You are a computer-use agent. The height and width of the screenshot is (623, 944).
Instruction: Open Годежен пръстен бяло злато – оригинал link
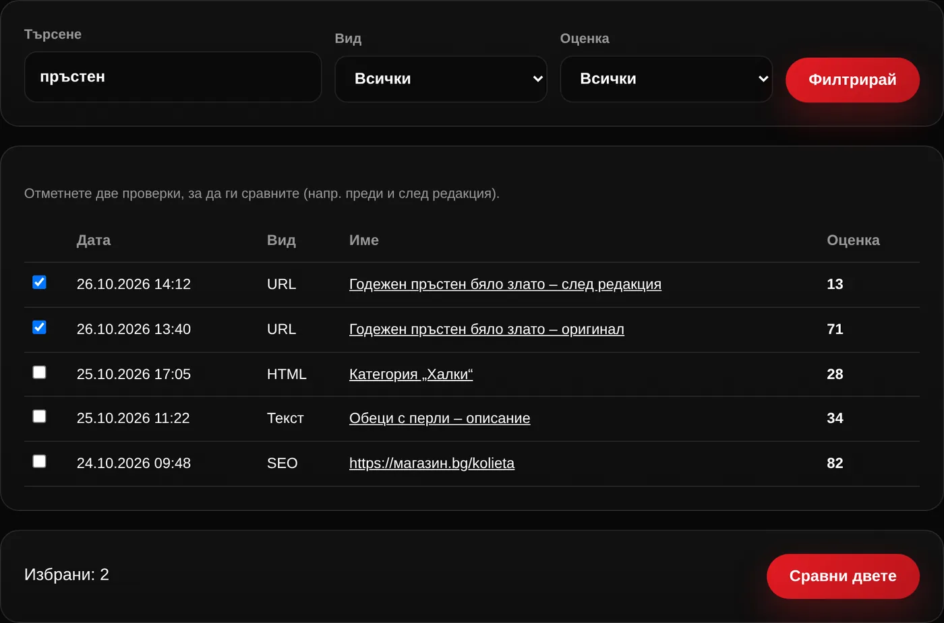486,329
